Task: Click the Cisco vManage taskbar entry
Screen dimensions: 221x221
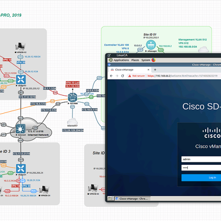Action: [133, 198]
